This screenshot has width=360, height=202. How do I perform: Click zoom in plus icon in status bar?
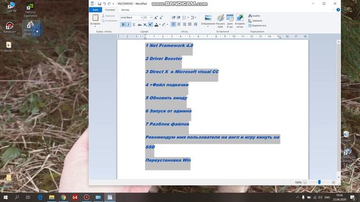(x=334, y=182)
